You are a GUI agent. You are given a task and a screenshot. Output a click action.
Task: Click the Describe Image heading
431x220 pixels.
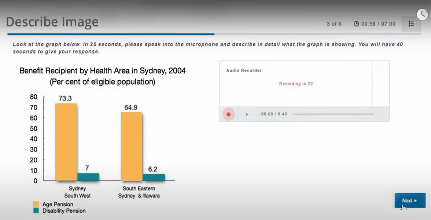tap(52, 22)
